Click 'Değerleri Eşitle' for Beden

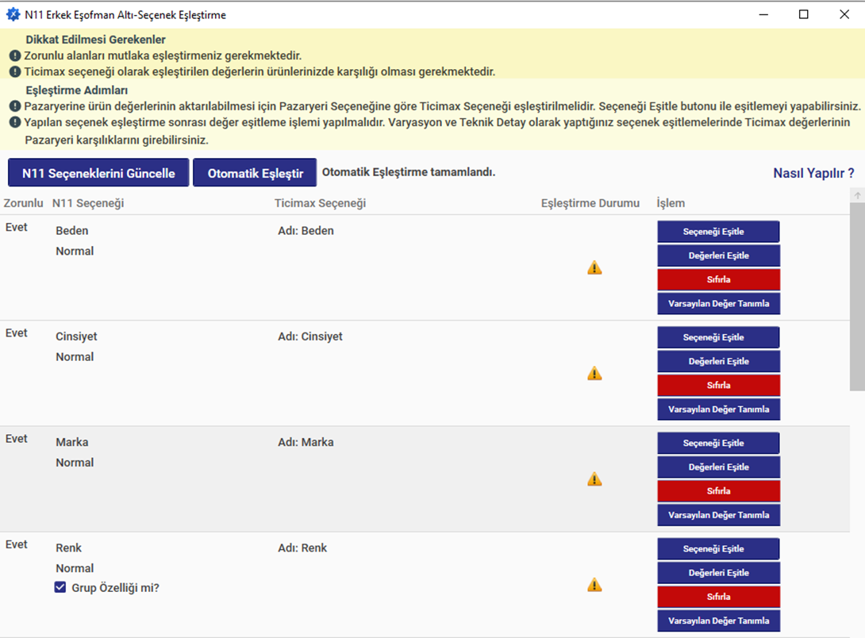click(x=718, y=256)
